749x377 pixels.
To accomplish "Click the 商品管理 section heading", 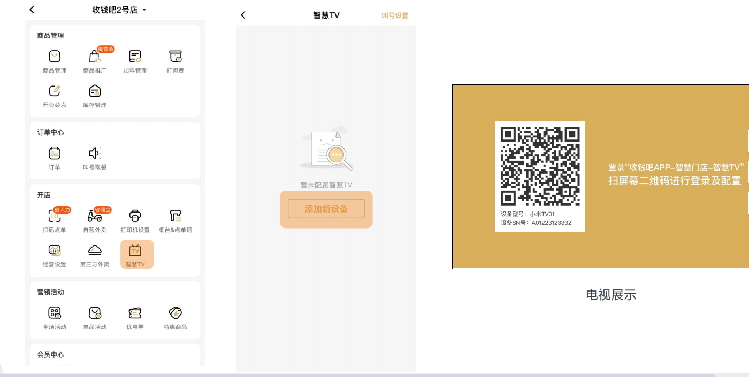I will click(x=50, y=36).
